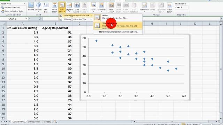Click the scatter point at rating 0.5
The image size is (223, 125).
[x=97, y=41]
